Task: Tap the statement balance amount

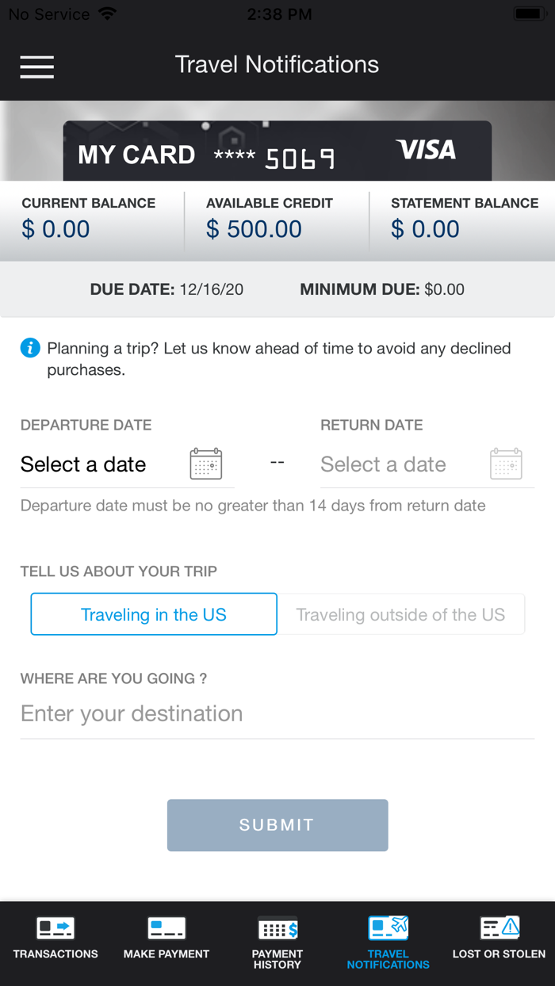Action: (x=425, y=229)
